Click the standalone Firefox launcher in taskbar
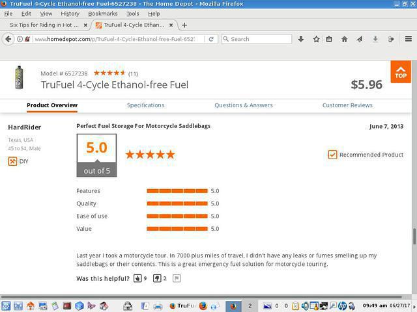The height and width of the screenshot is (312, 417). 203,306
